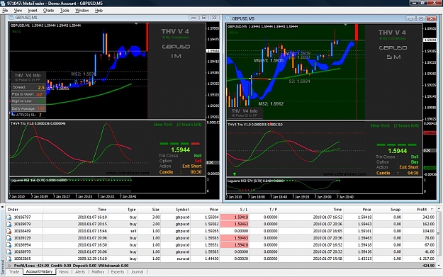
Task: Click the terminal scrollbar down arrow
Action: point(439,266)
